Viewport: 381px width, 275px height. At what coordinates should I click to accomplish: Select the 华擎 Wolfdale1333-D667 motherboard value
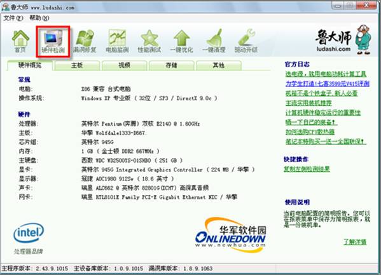pyautogui.click(x=114, y=133)
